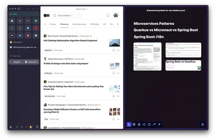
Task: Open the Google Docs favorite
Action: tap(28, 28)
